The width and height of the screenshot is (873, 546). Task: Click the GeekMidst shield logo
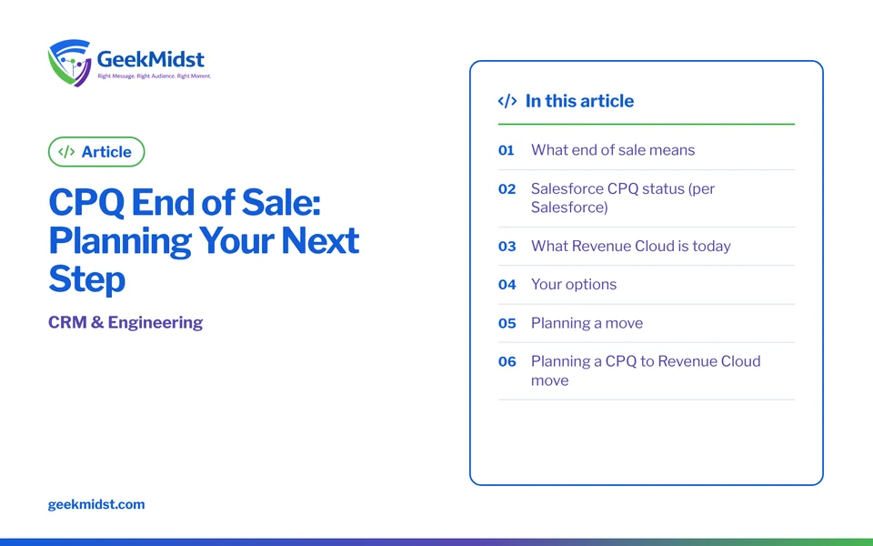point(70,63)
